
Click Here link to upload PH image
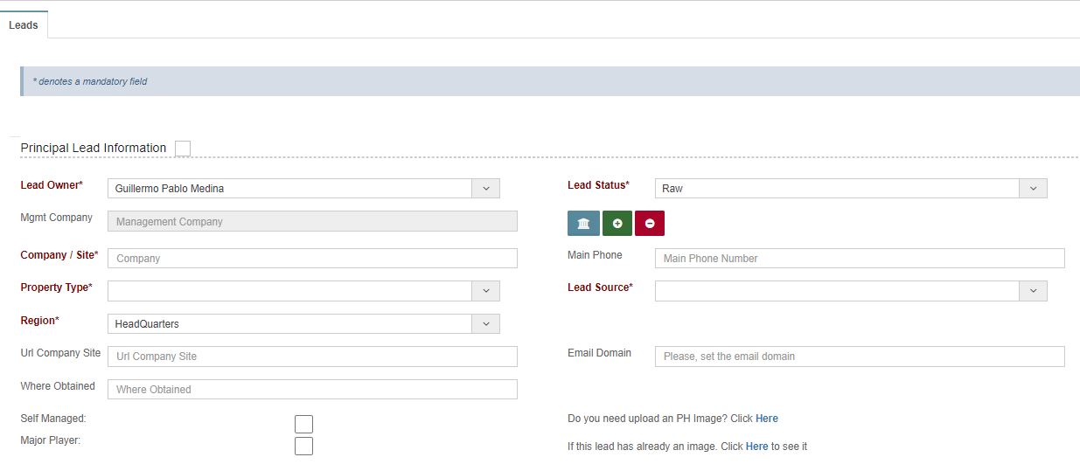click(x=766, y=419)
